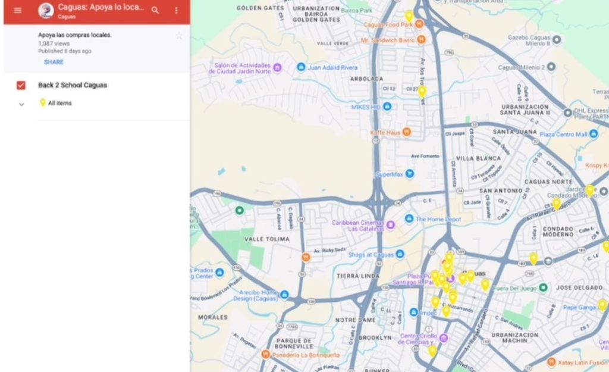Click the Plaza Centro Mall marker
609x372 pixels.
594,135
